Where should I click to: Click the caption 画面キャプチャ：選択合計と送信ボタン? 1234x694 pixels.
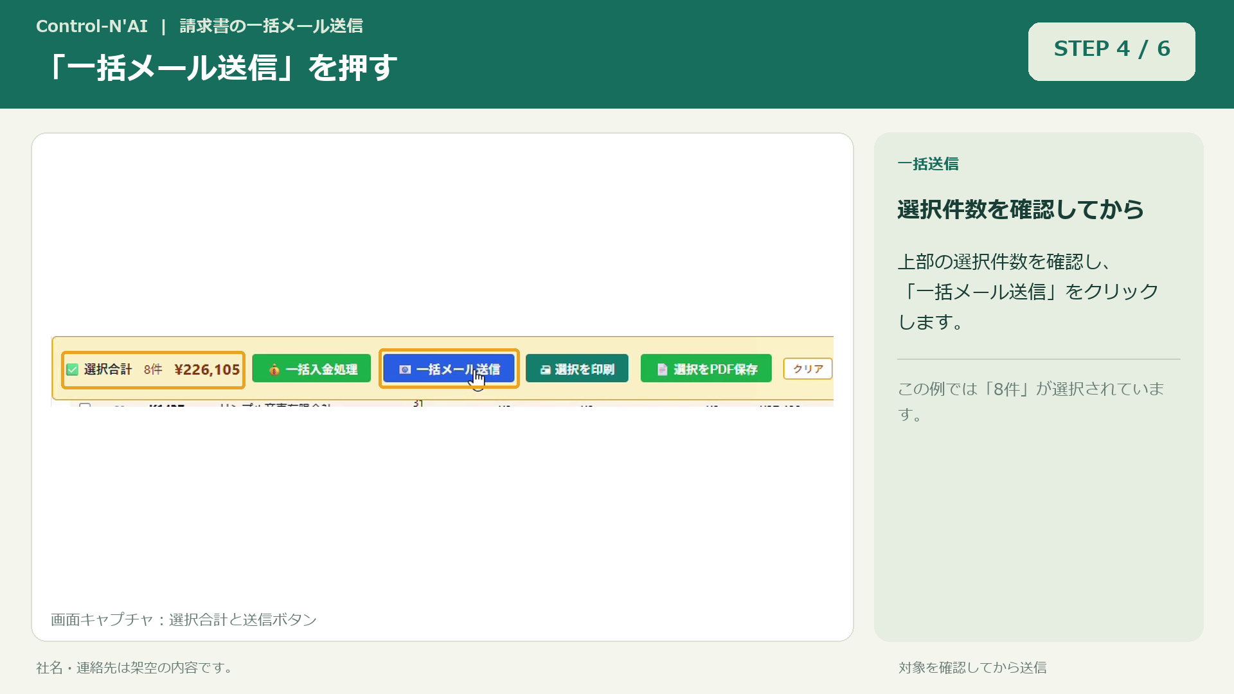pyautogui.click(x=184, y=619)
